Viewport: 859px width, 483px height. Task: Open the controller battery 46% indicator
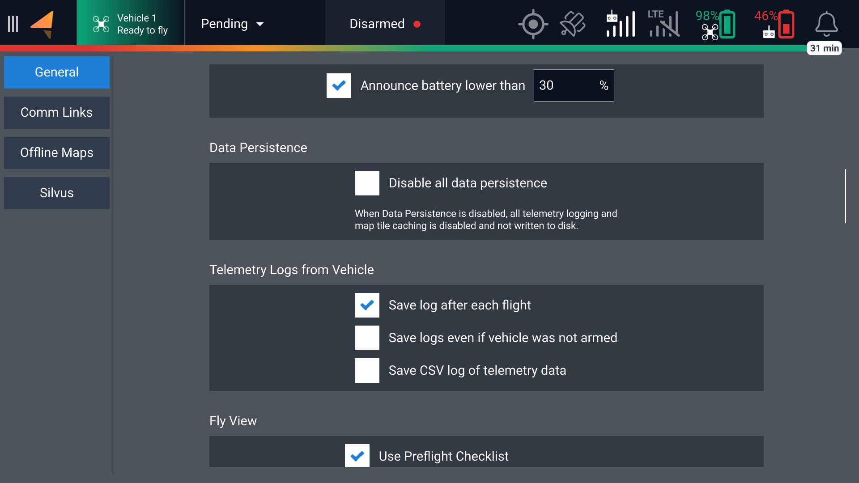click(x=774, y=24)
